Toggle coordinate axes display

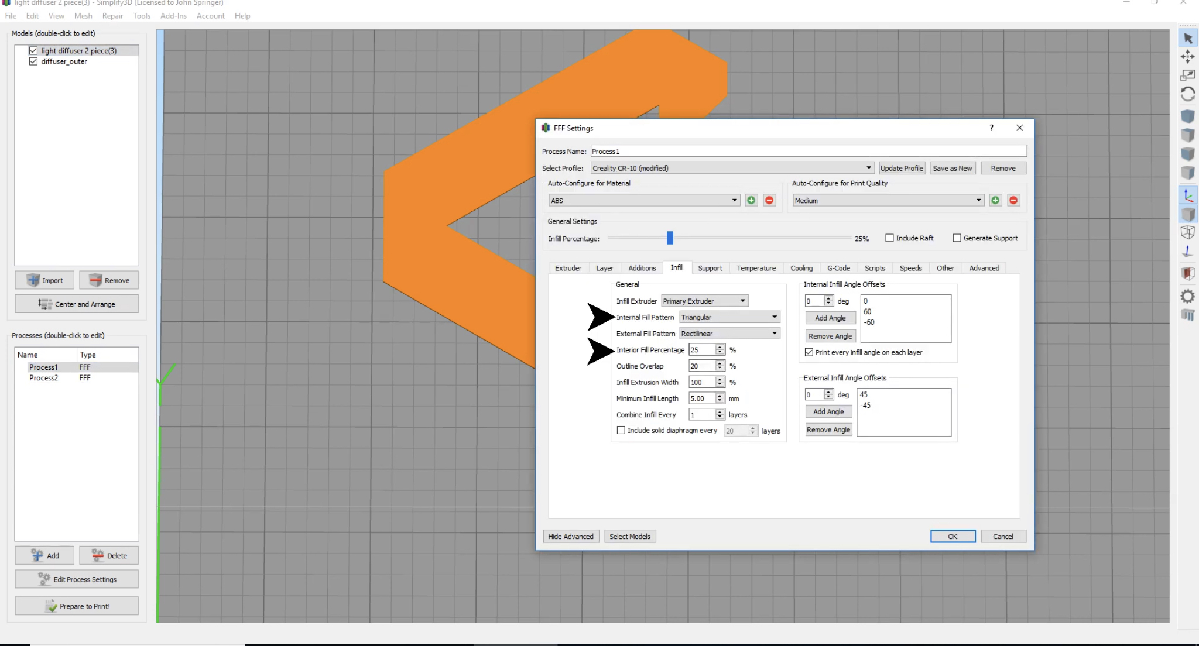(x=1187, y=195)
